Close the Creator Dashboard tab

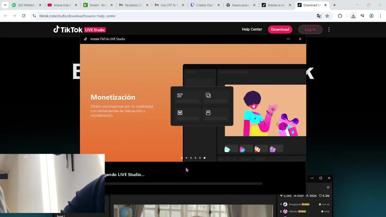coord(218,5)
